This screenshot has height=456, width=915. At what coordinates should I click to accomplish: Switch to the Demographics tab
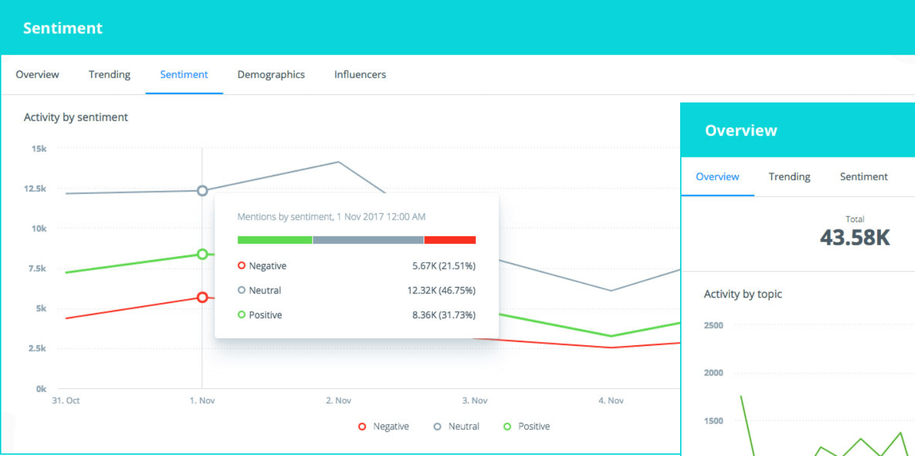point(271,74)
